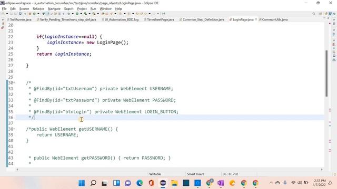
Task: Click the Debug toolbar icon
Action: 68,14
